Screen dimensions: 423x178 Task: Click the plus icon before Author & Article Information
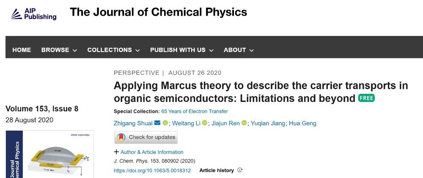[x=116, y=152]
